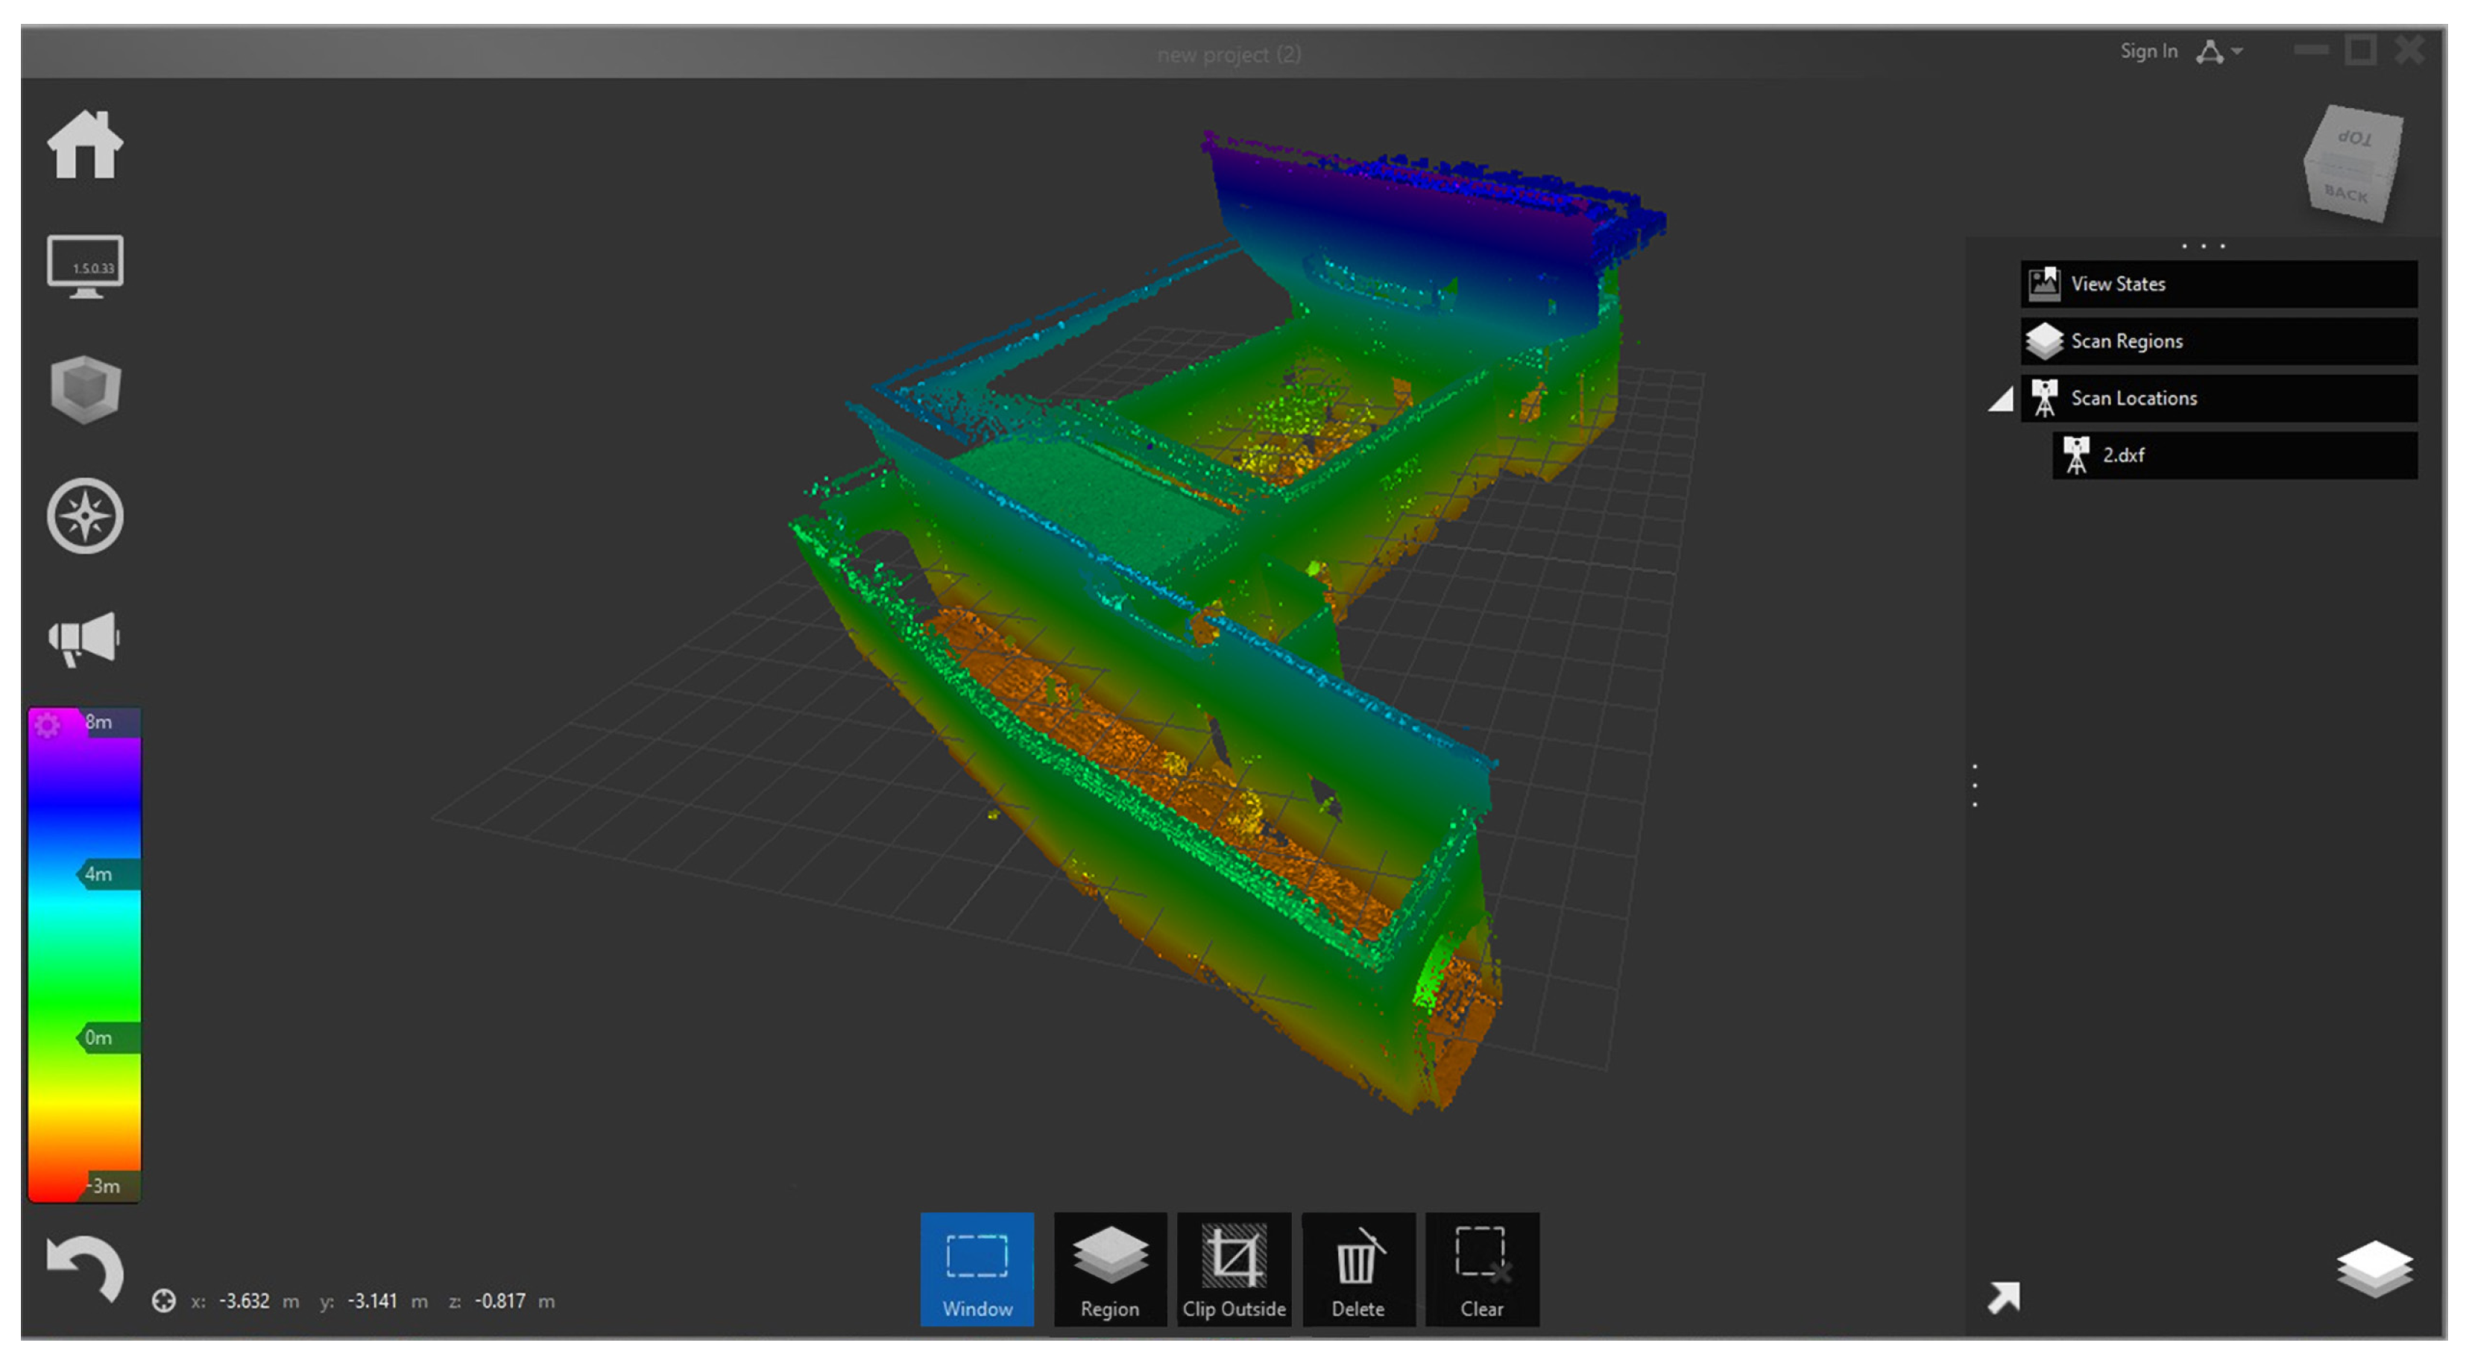Open the monitor version 1.5.0.33 icon
This screenshot has width=2469, height=1366.
click(x=84, y=265)
